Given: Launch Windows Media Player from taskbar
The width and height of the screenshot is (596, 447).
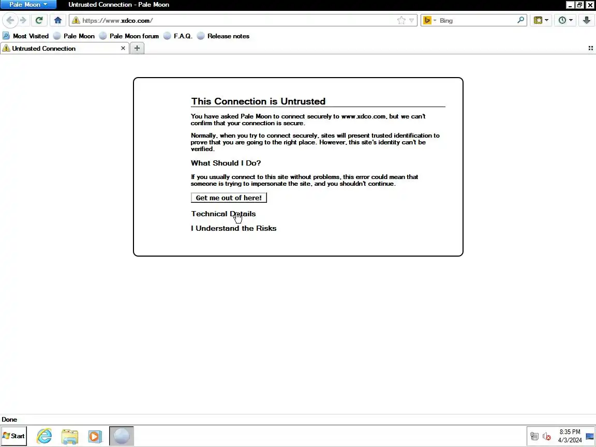Looking at the screenshot, I should click(95, 436).
